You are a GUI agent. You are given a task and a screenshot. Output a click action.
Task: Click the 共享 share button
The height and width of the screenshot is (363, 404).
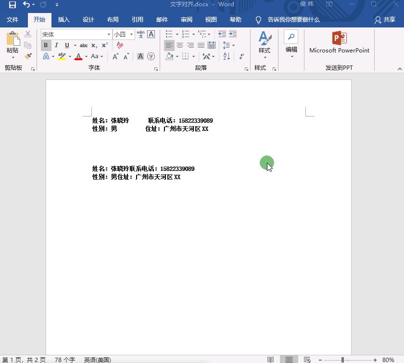390,20
